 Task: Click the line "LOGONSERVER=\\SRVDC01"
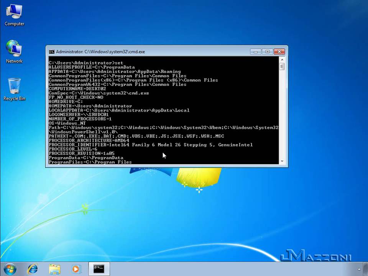tap(79, 115)
